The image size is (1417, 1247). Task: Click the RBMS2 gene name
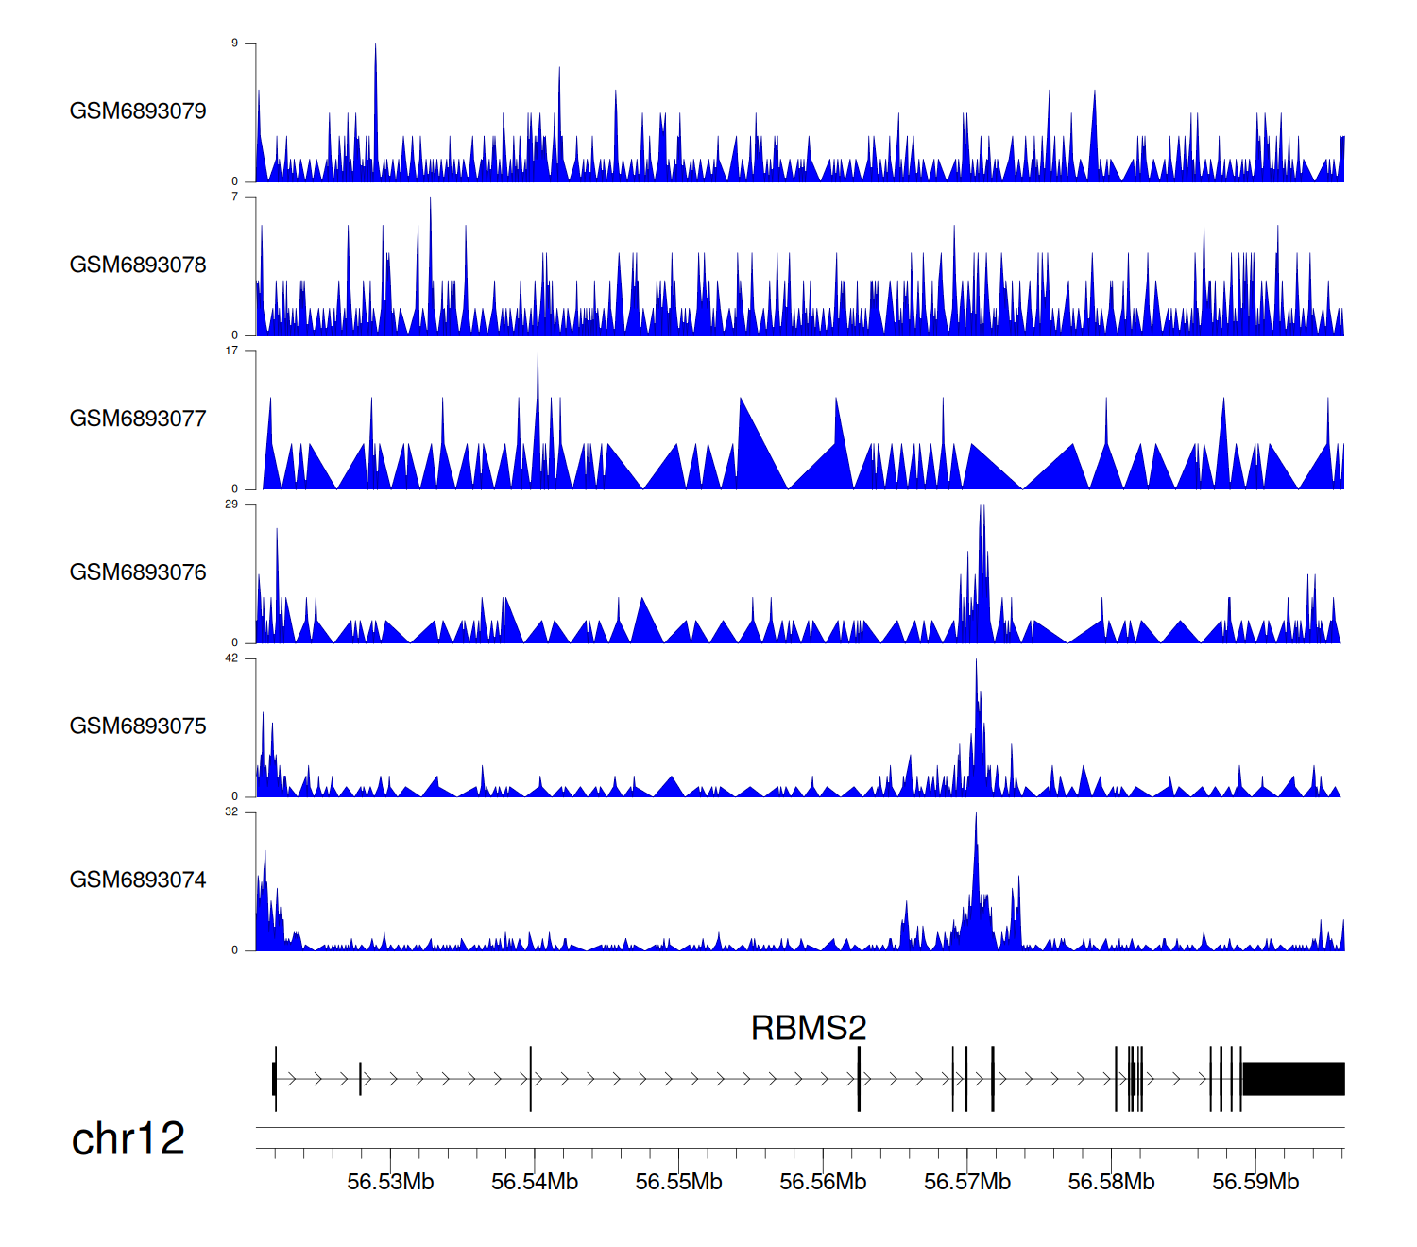click(808, 1028)
